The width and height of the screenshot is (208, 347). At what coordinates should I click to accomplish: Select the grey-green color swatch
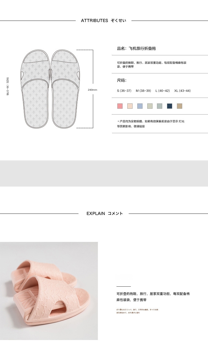coord(159,106)
